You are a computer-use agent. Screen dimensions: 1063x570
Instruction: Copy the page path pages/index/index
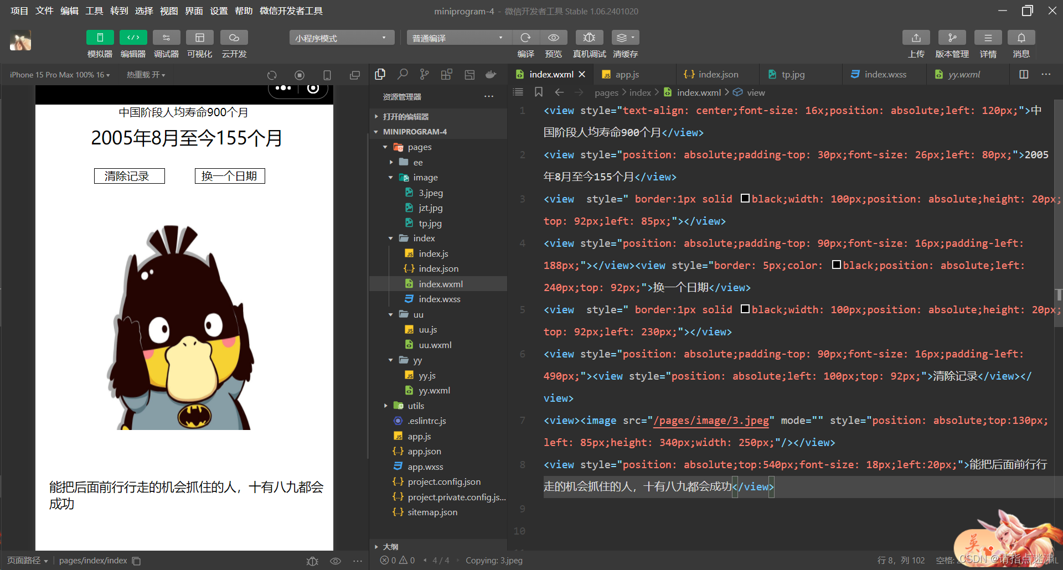[136, 561]
